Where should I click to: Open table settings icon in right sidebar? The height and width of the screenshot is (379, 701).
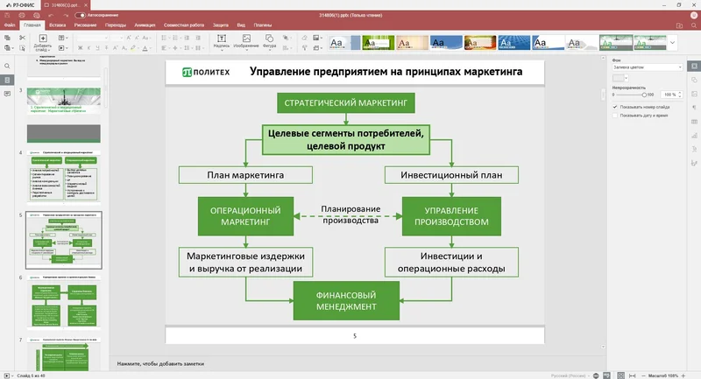point(694,122)
